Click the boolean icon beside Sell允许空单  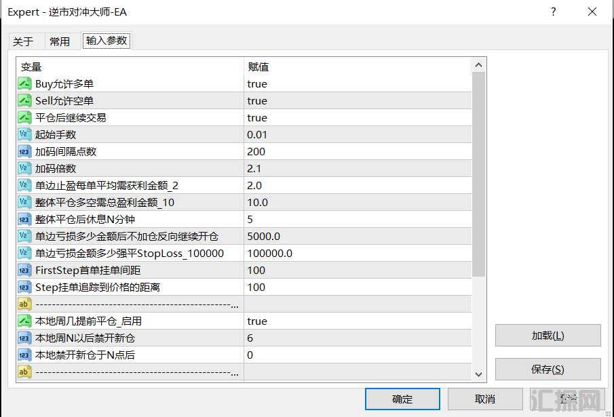click(x=25, y=101)
